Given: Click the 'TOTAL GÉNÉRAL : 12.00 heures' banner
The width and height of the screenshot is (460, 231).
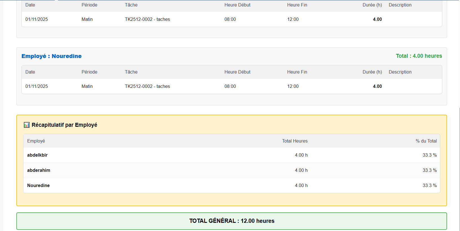Looking at the screenshot, I should tap(232, 221).
